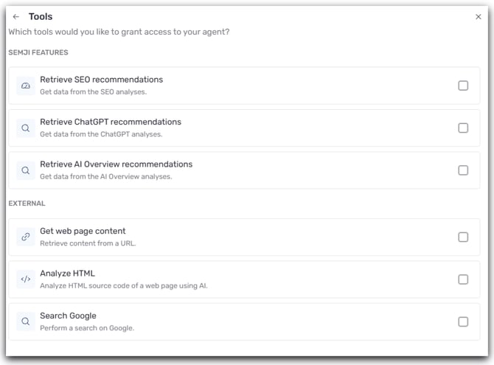
Task: Toggle the Analyze HTML checkbox
Action: [463, 279]
